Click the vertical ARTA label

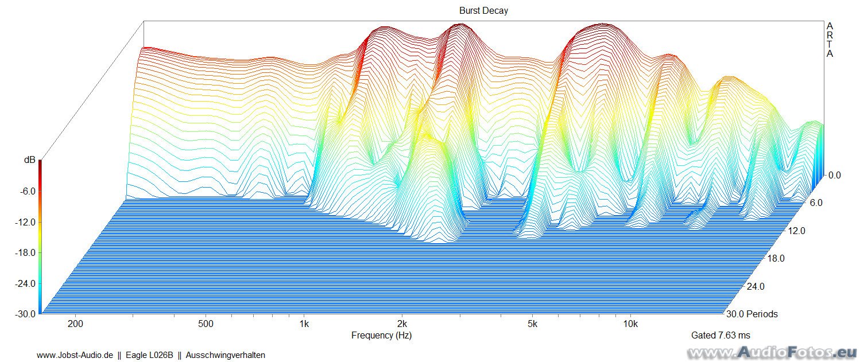pos(830,40)
